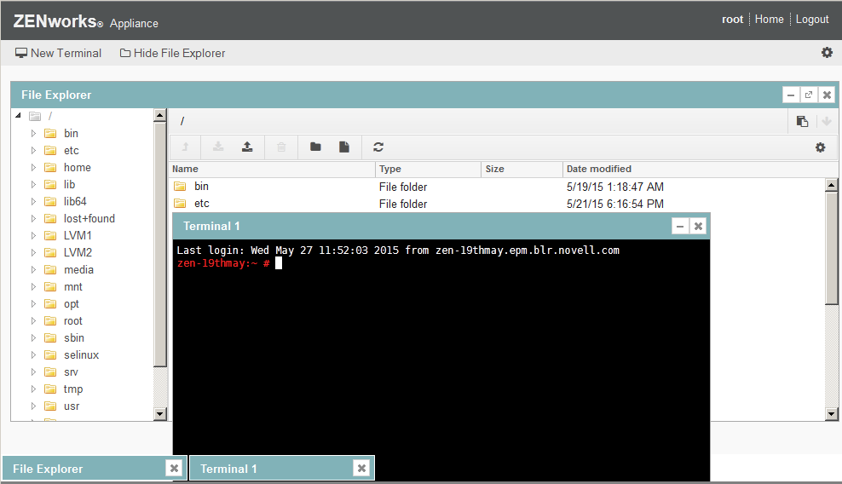Click the file list scrollbar up arrow
842x484 pixels.
click(831, 185)
